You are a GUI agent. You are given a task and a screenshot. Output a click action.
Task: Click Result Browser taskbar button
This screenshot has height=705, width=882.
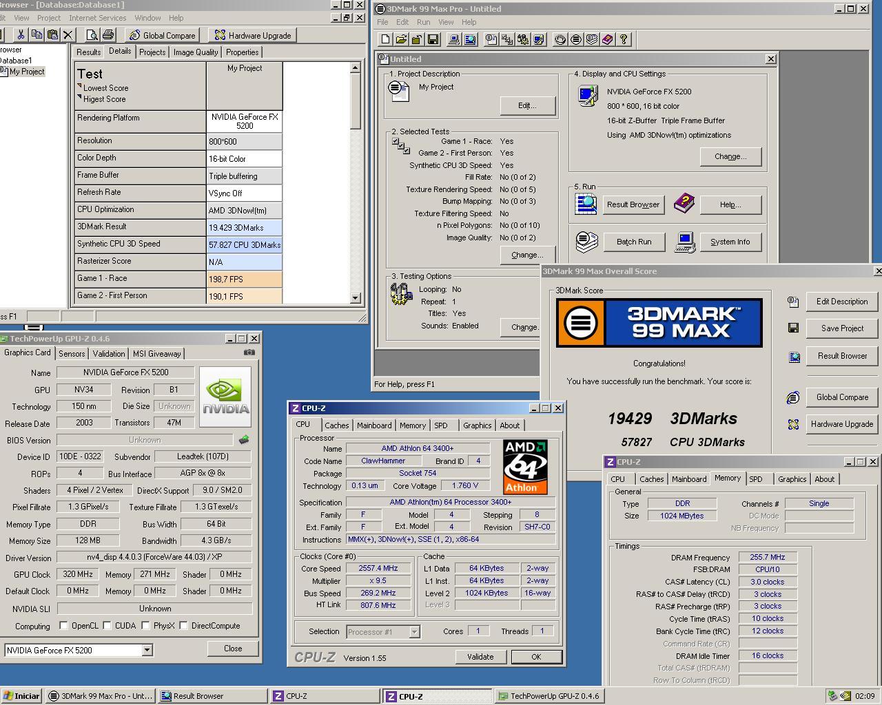point(213,696)
